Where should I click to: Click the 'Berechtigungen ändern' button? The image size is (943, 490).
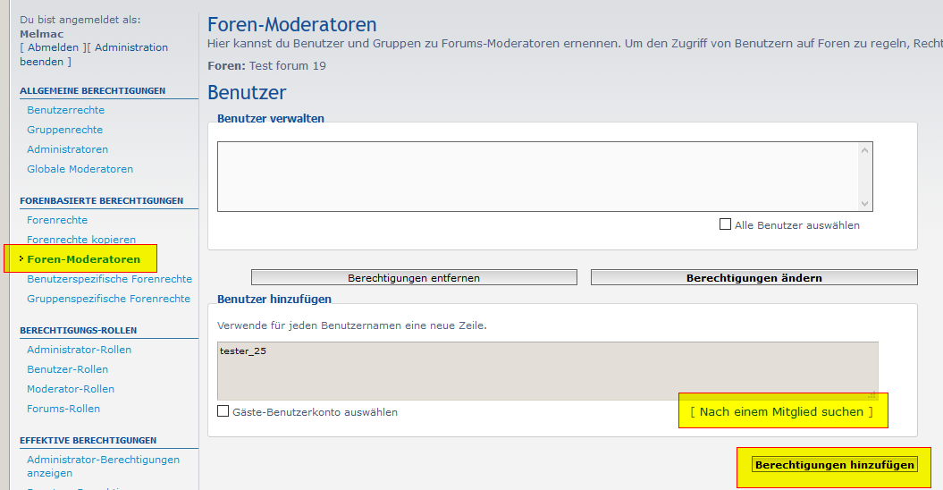click(754, 277)
